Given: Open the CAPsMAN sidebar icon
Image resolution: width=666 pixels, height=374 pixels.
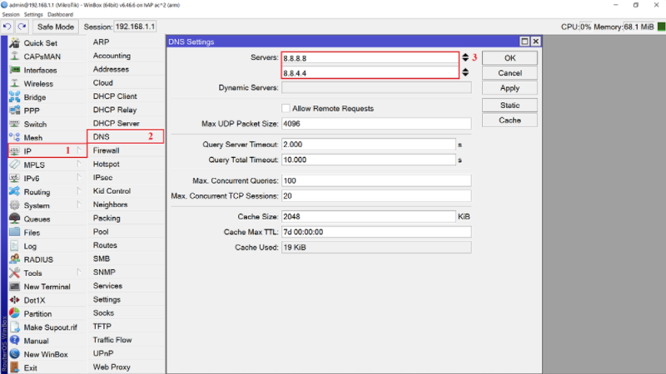Looking at the screenshot, I should (14, 57).
